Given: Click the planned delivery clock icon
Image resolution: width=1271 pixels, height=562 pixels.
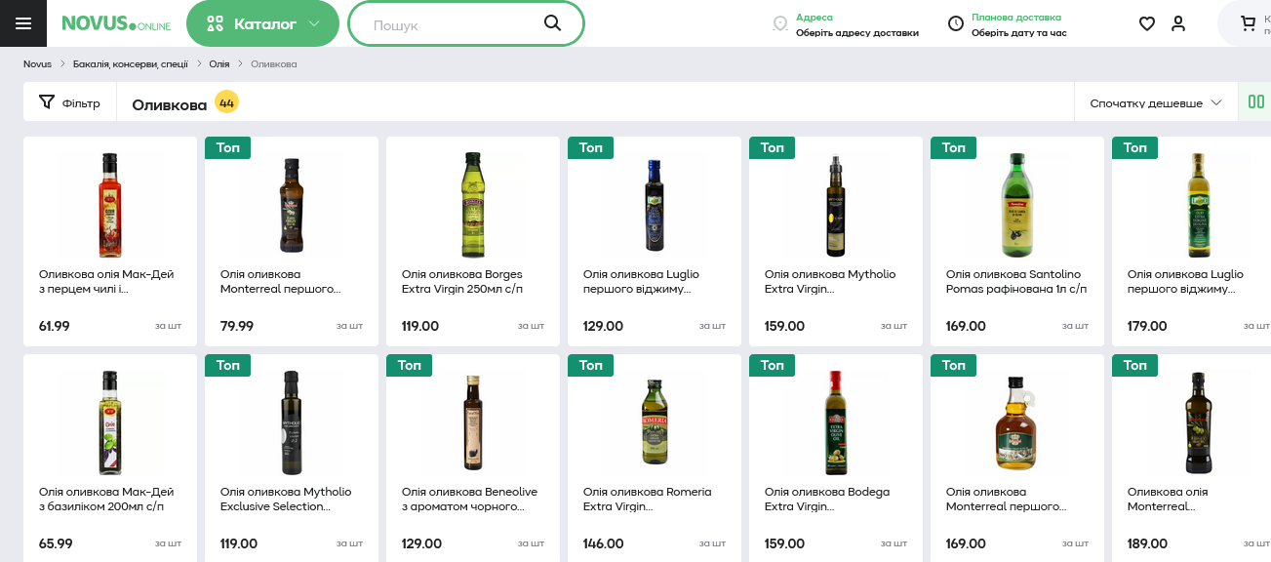Looking at the screenshot, I should pyautogui.click(x=956, y=23).
